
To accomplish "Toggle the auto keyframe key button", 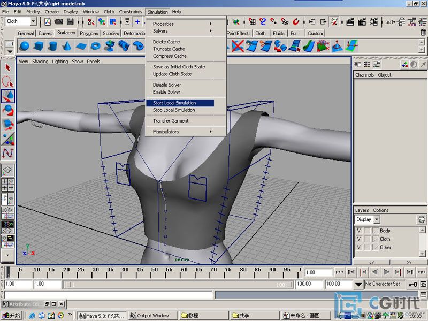I will [x=412, y=285].
